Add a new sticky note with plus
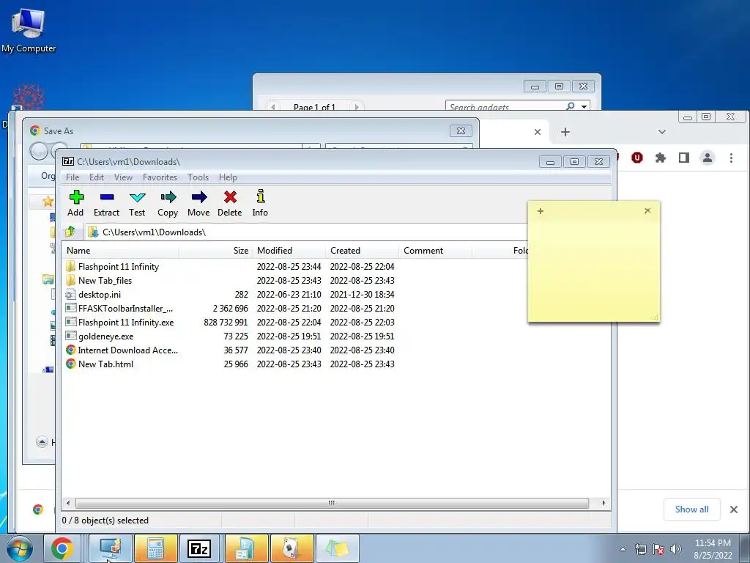The width and height of the screenshot is (750, 563). [x=541, y=211]
